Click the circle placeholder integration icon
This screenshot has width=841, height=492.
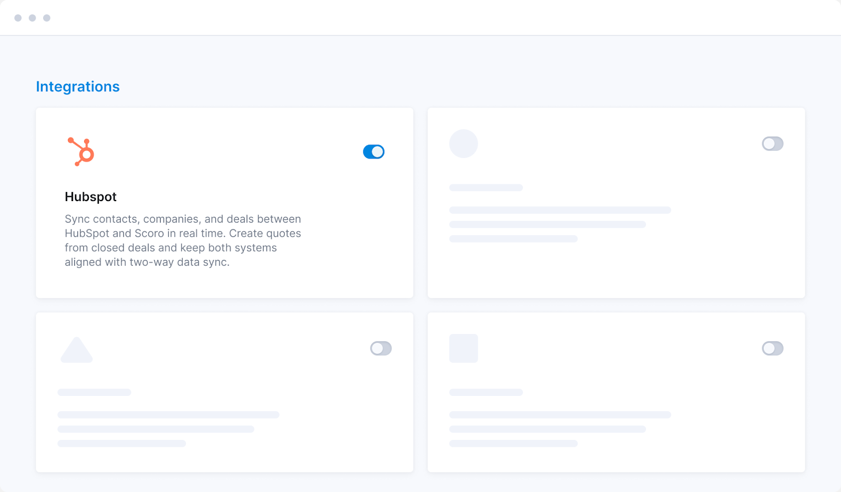click(x=464, y=144)
